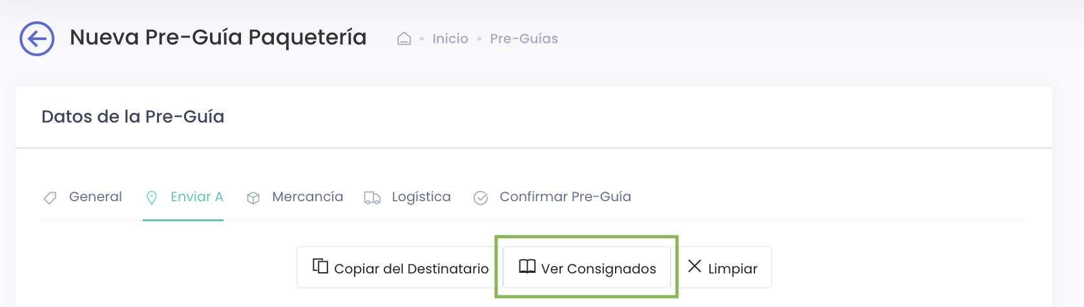Follow the Inicio breadcrumb link
The height and width of the screenshot is (307, 1084).
[450, 39]
